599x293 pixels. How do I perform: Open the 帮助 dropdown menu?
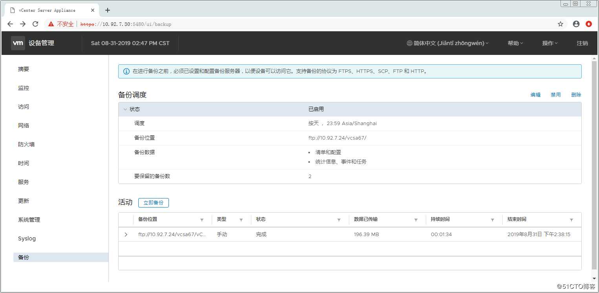pyautogui.click(x=515, y=43)
